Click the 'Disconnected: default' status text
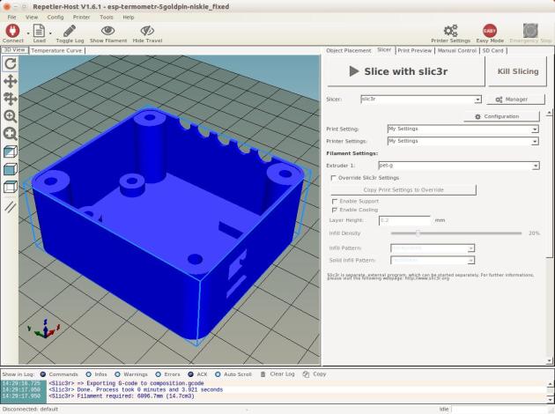Screen dimensions: 555x414 pos(30,409)
